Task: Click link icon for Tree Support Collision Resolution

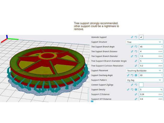Action: (x=136, y=66)
